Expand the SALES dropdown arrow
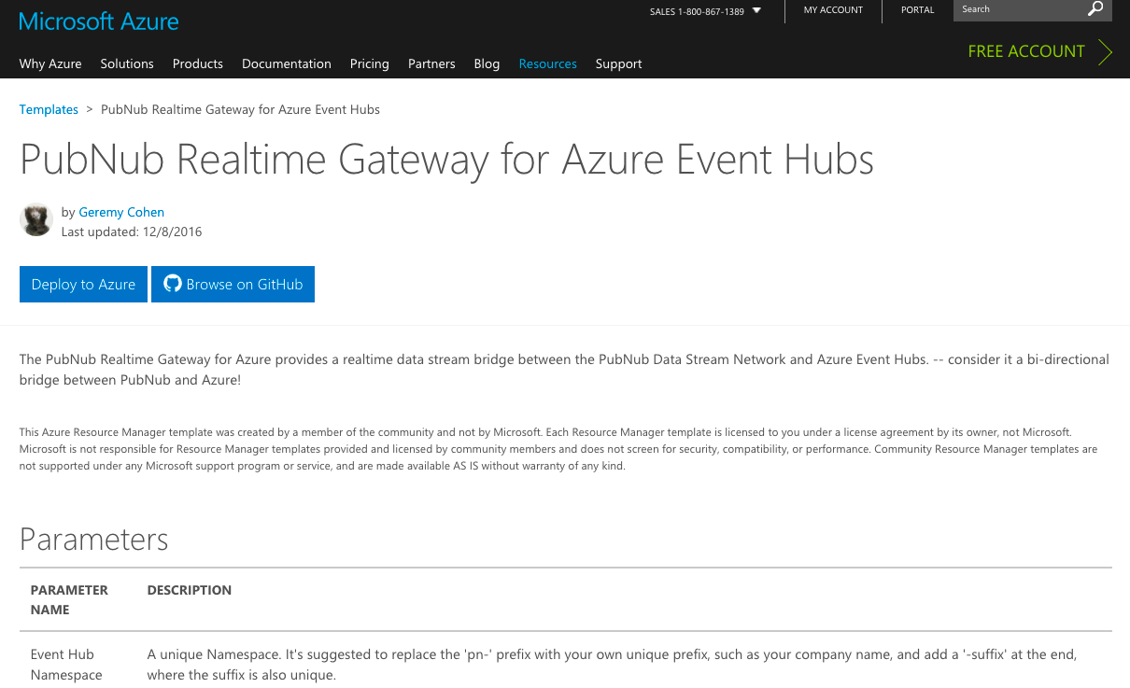 [x=756, y=11]
